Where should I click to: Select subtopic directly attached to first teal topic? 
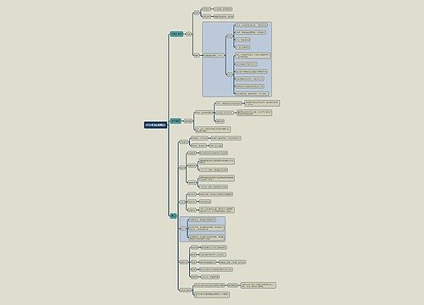point(189,34)
